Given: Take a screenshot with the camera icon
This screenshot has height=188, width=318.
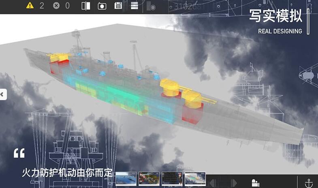Looking at the screenshot, I should coord(102,6).
